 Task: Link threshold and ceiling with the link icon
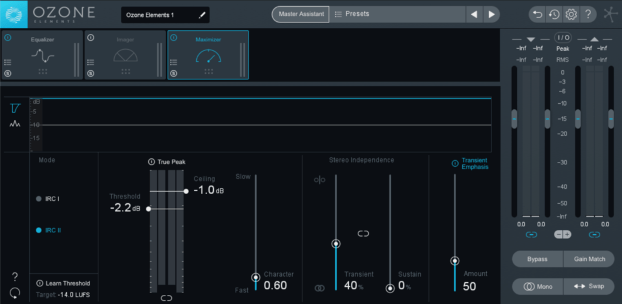pos(166,298)
